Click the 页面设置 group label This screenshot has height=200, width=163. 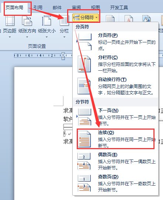[x=37, y=46]
